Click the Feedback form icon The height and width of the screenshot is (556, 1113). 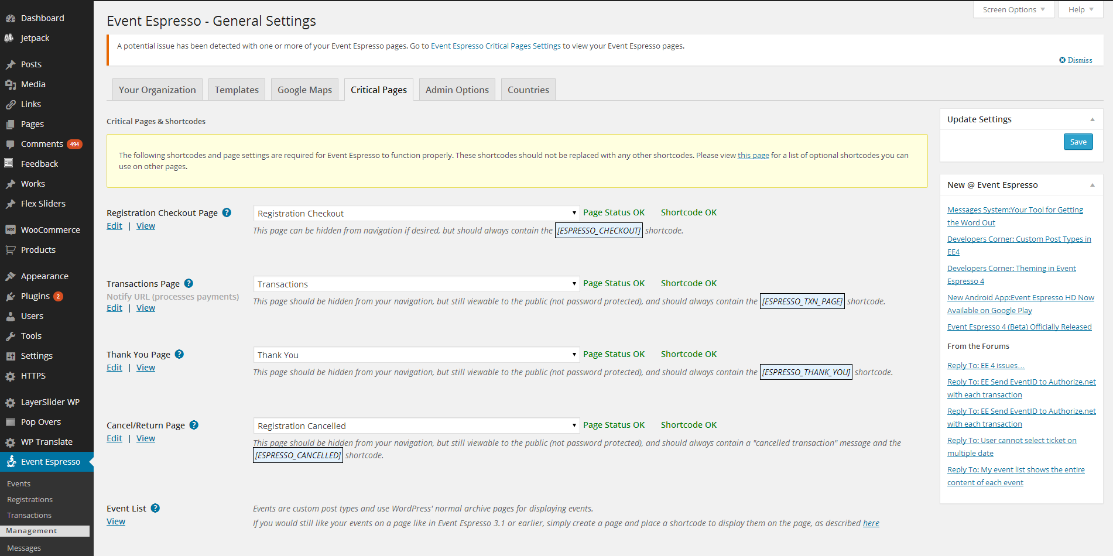(10, 164)
